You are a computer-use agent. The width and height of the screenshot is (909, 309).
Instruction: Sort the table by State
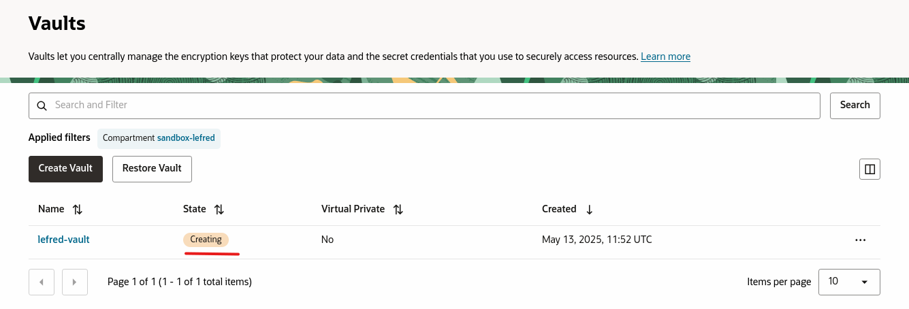point(219,210)
